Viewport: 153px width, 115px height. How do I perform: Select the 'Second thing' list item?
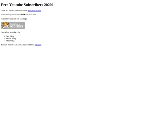11,39
